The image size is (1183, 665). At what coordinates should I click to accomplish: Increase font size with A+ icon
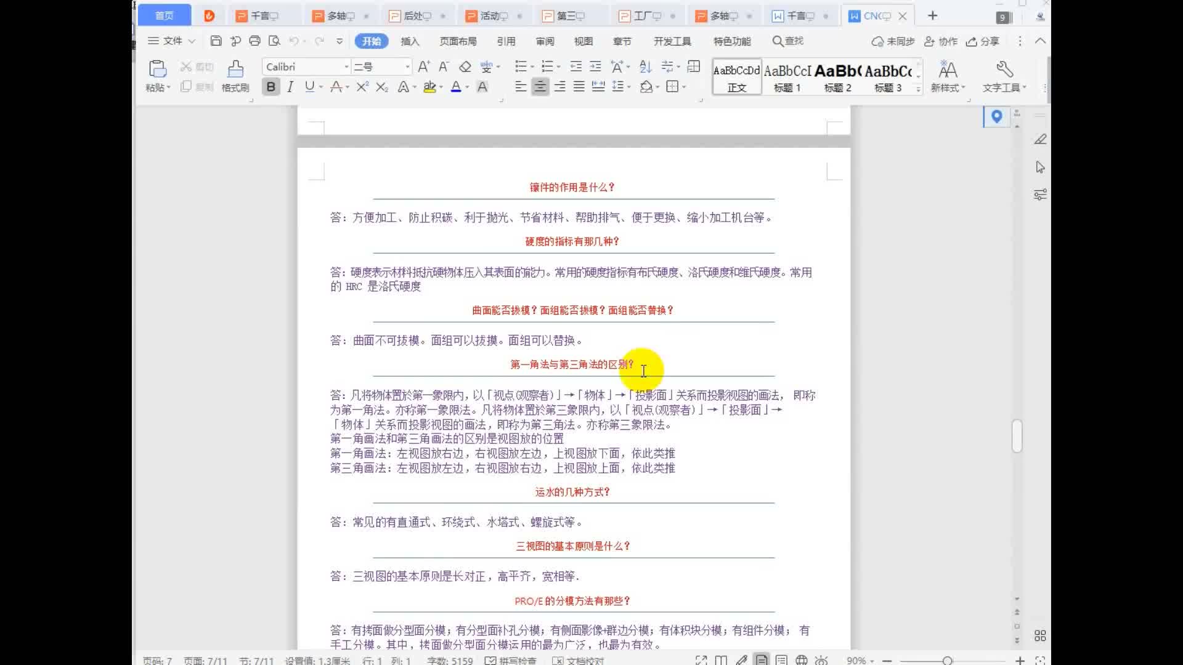(424, 66)
